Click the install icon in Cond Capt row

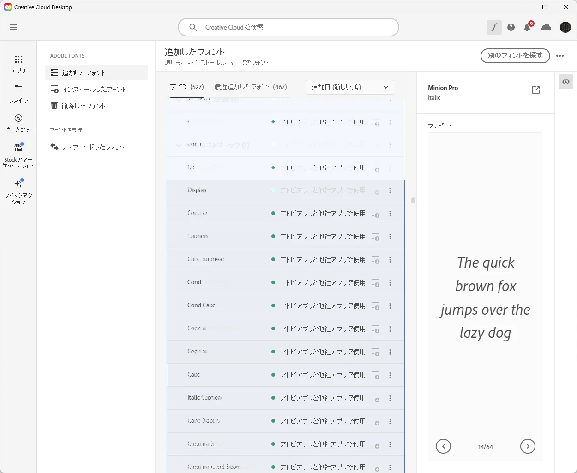(376, 306)
